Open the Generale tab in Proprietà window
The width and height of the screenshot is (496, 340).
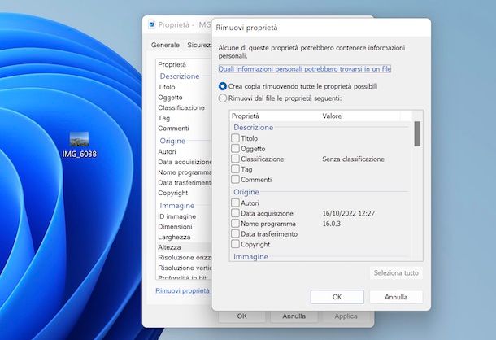coord(165,45)
